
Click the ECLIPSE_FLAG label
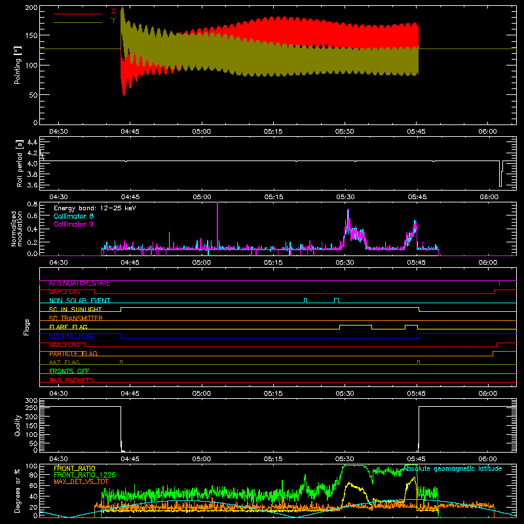(71, 336)
